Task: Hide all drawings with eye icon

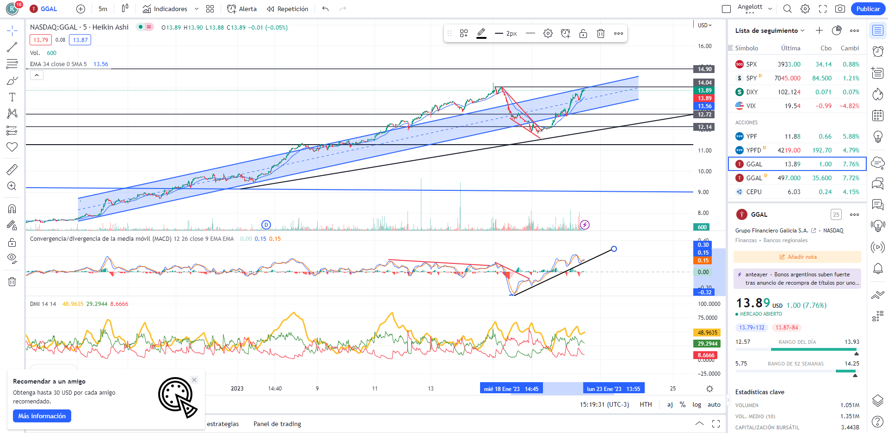Action: 12,259
